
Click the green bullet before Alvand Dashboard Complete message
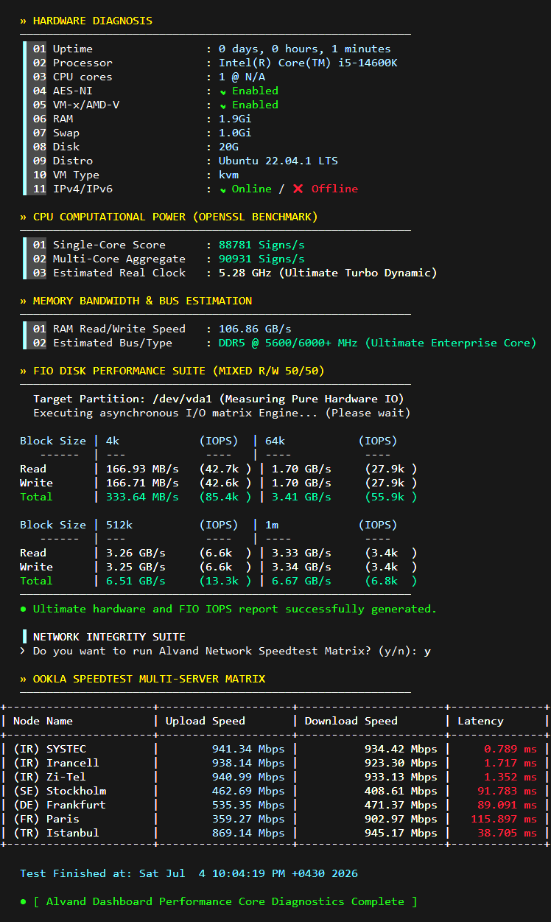tap(24, 901)
